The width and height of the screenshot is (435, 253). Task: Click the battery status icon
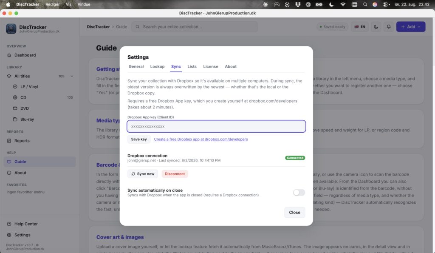tap(319, 4)
